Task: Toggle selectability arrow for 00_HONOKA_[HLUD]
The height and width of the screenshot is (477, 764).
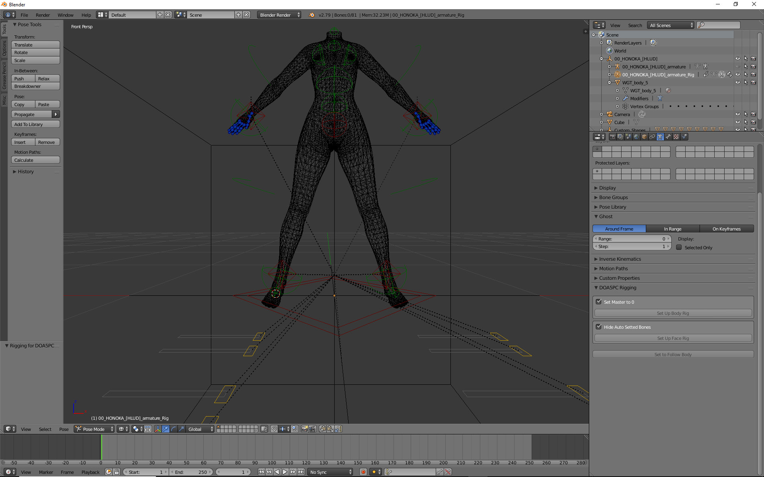Action: tap(746, 58)
